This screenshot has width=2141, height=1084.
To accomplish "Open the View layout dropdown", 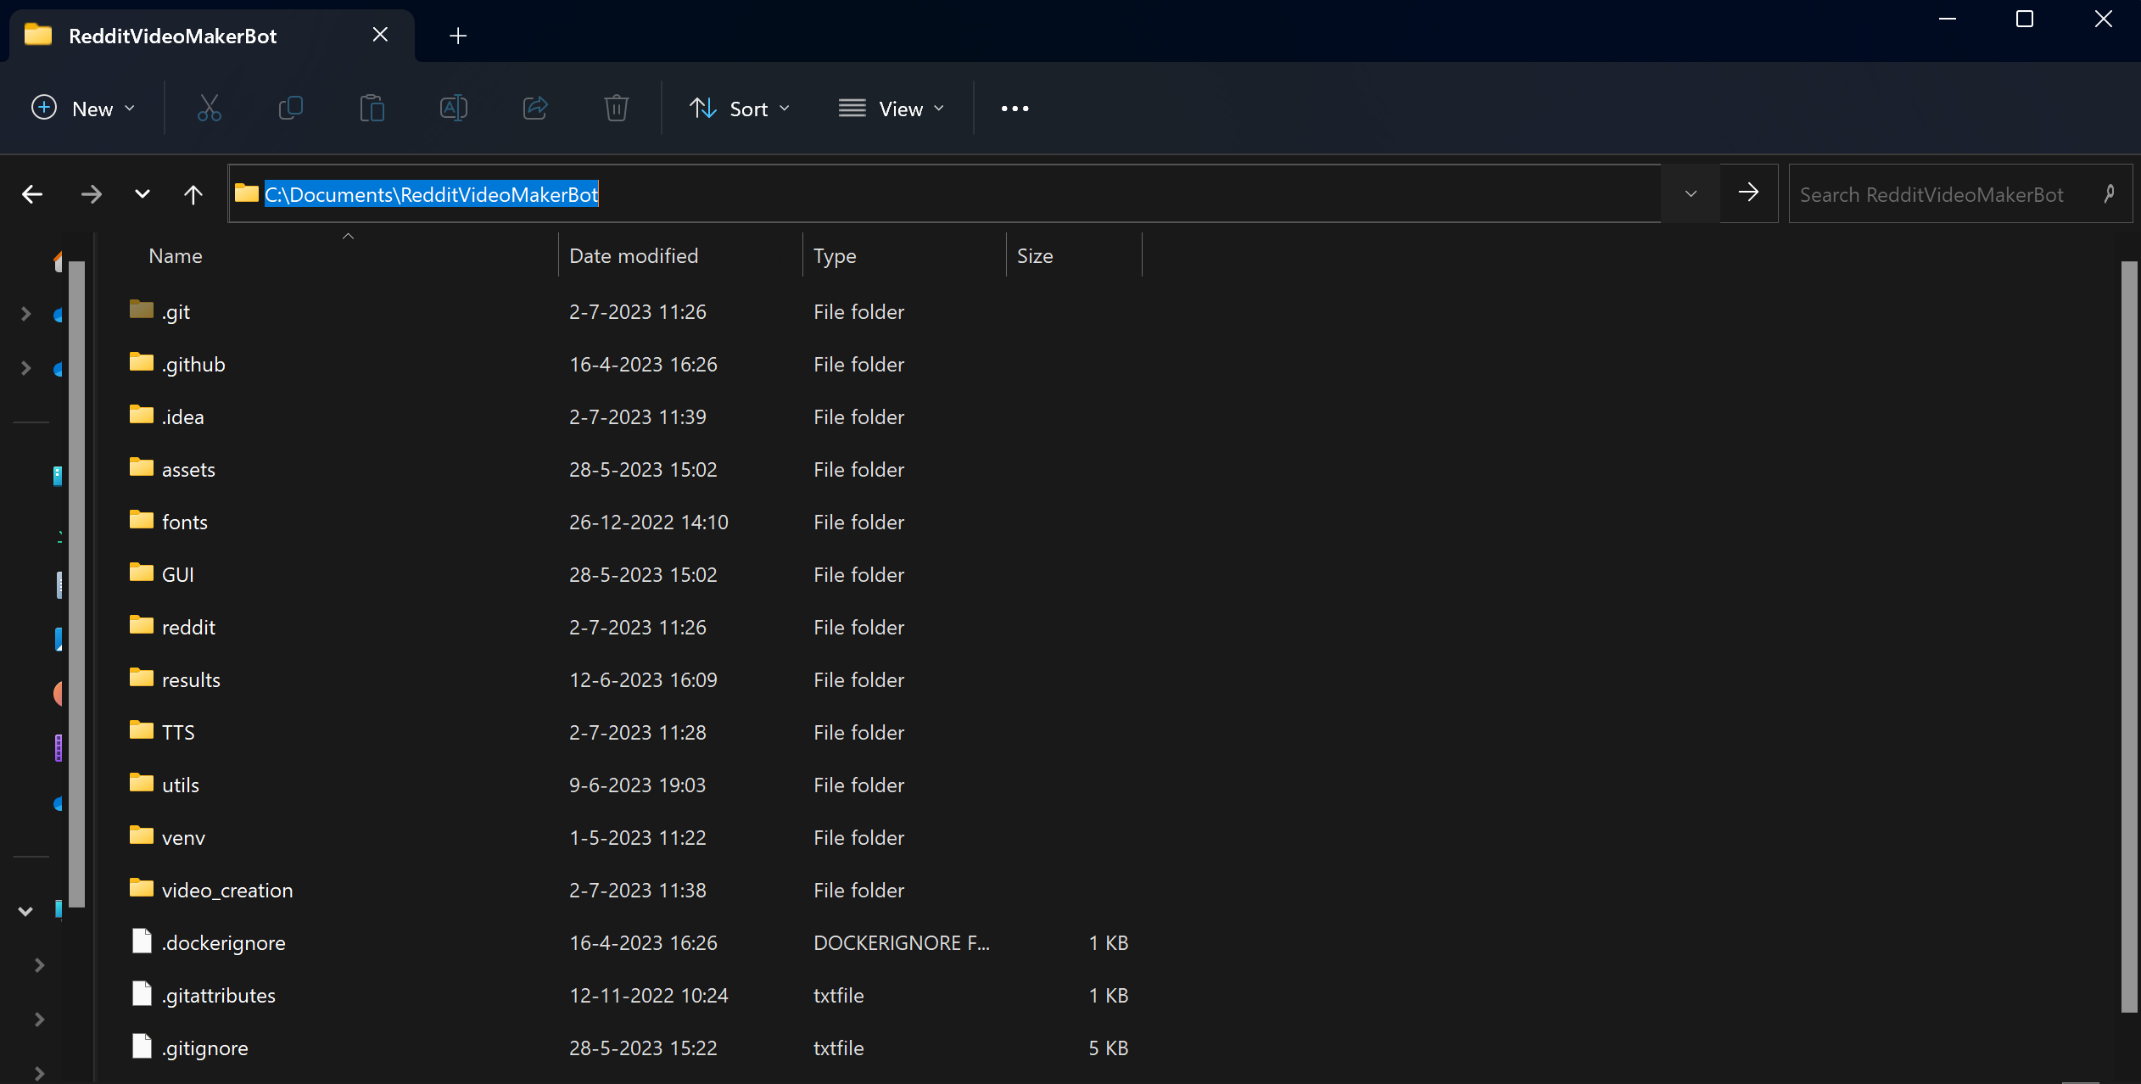I will coord(892,109).
